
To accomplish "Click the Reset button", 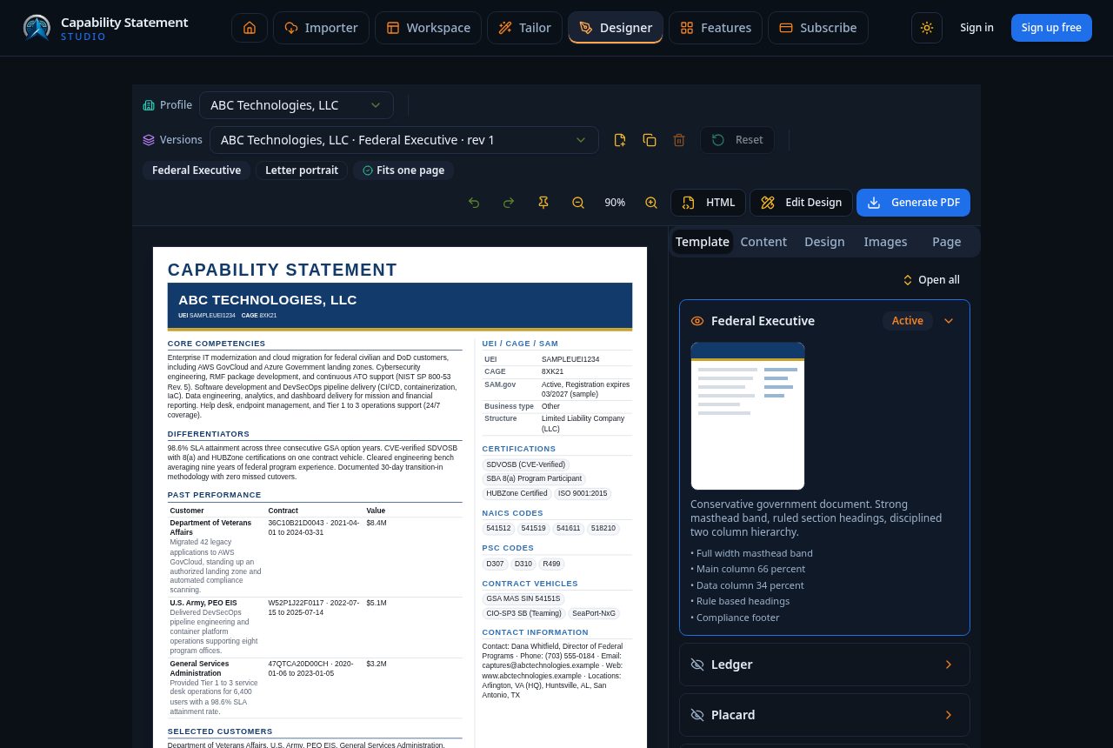I will (737, 140).
